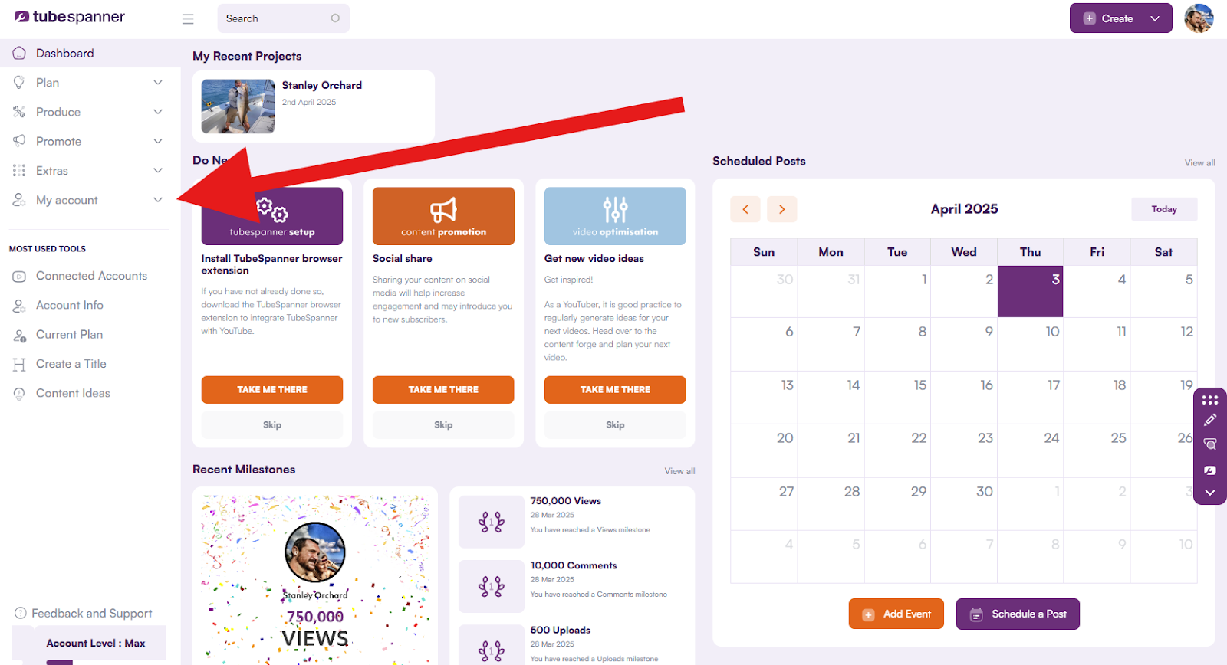Open Account Info tool

(x=70, y=305)
